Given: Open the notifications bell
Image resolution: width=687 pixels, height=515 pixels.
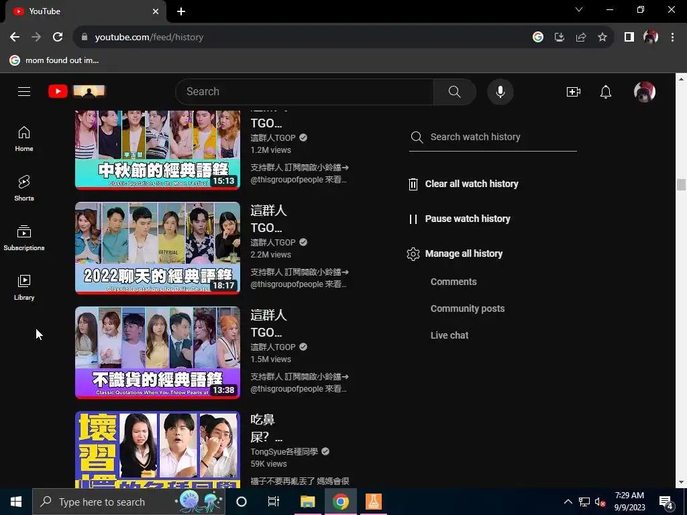Looking at the screenshot, I should 606,91.
